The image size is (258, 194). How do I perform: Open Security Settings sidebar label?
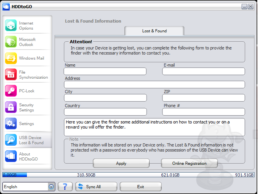tap(27, 108)
